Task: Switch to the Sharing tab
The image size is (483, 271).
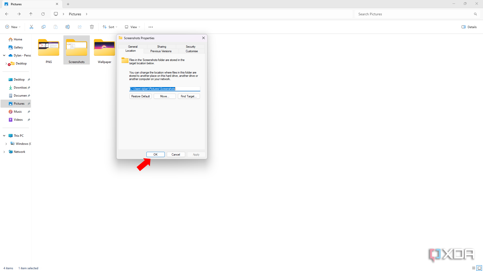Action: (x=161, y=46)
